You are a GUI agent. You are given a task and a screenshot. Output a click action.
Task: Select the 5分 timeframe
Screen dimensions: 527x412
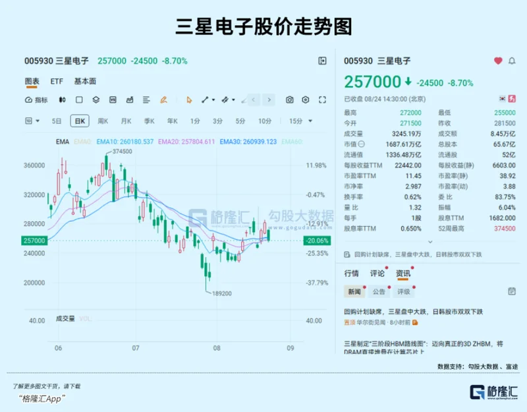240,121
